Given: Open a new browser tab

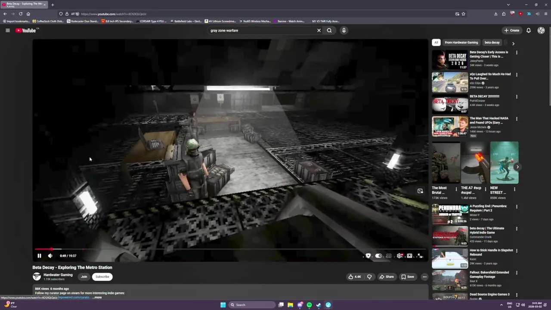Looking at the screenshot, I should (53, 5).
